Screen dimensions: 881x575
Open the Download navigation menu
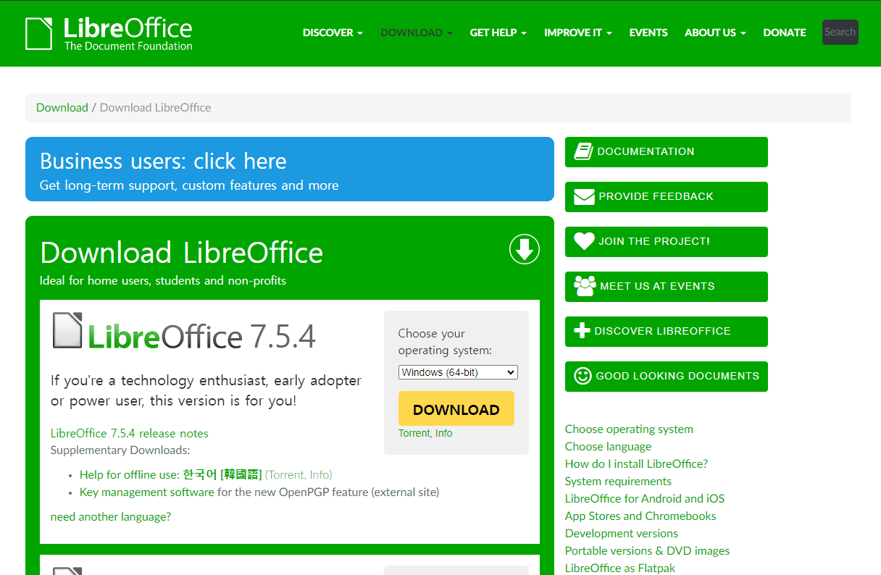tap(417, 33)
